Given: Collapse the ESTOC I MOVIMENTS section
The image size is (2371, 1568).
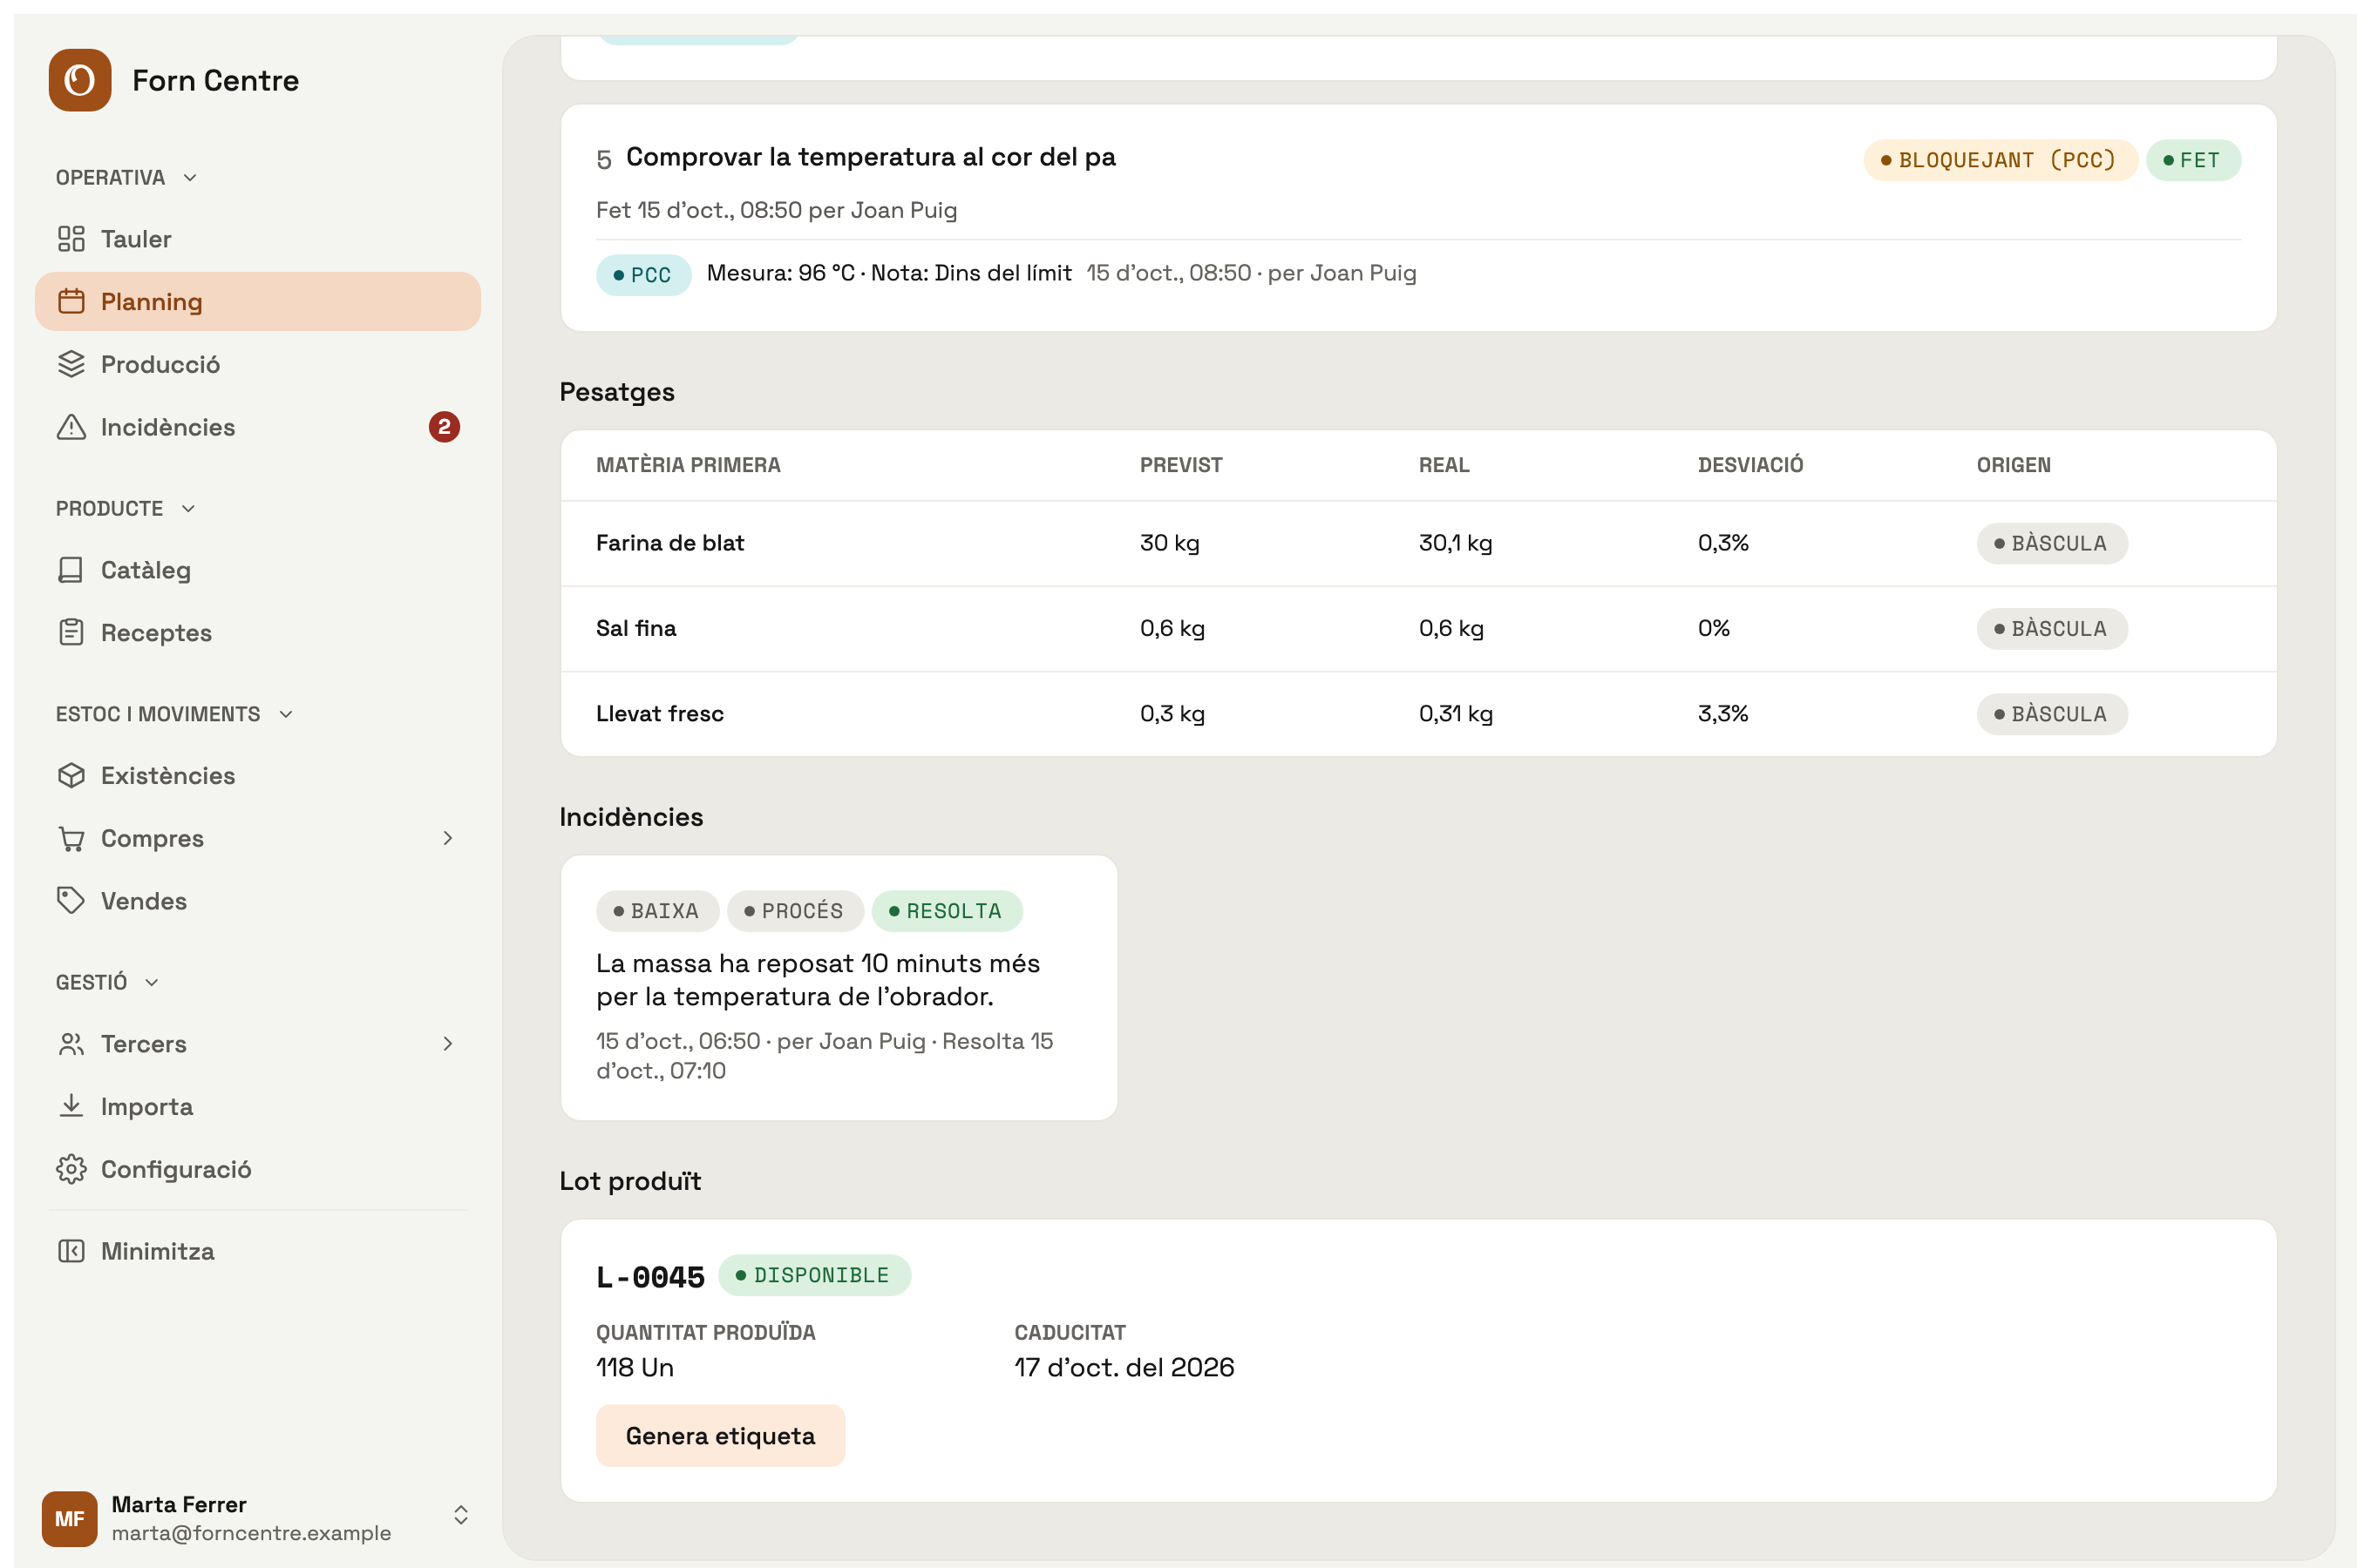Looking at the screenshot, I should click(175, 714).
